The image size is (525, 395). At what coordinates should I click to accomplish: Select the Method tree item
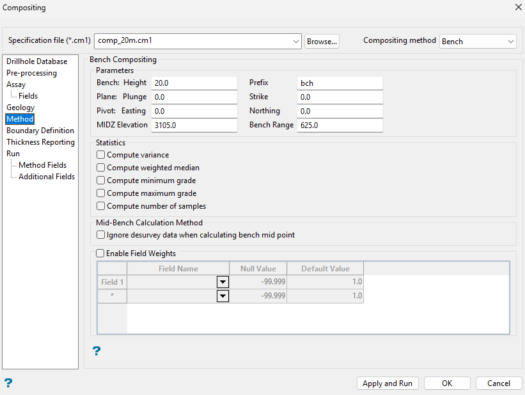pos(20,119)
